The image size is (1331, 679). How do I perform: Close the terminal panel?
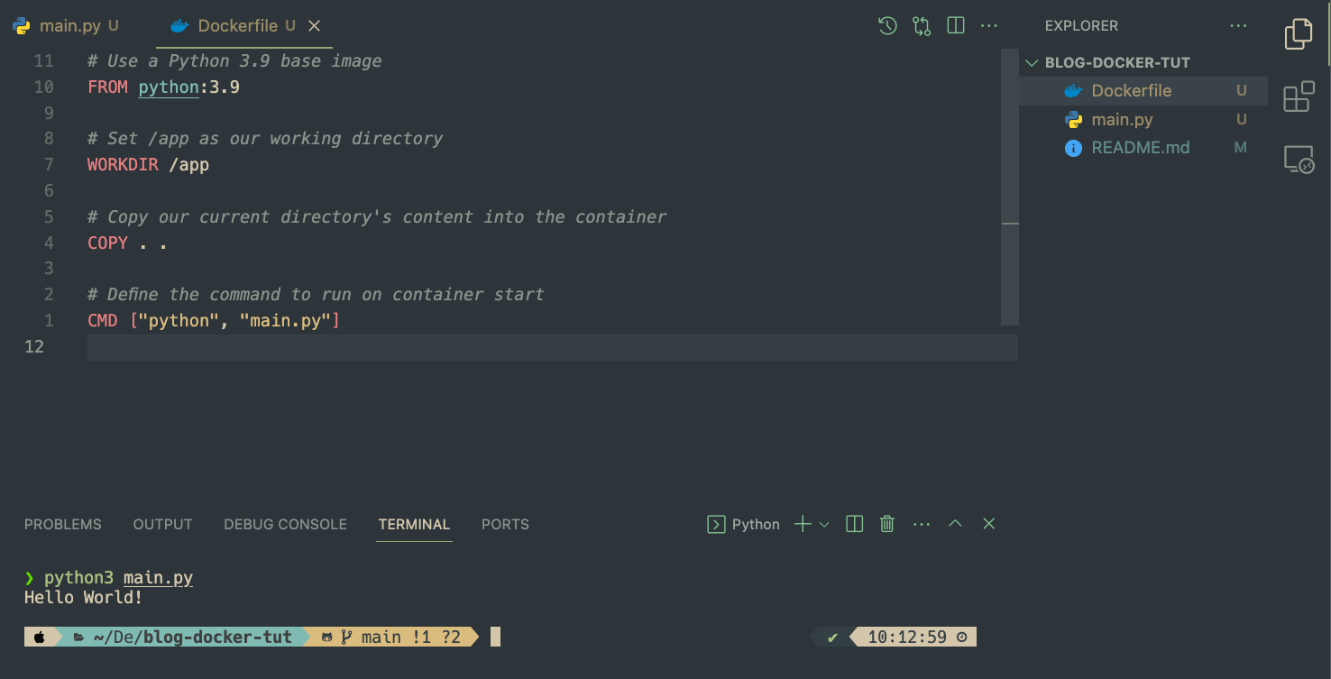pos(988,524)
